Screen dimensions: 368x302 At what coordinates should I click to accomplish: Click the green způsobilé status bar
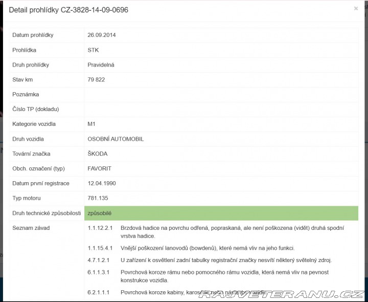pyautogui.click(x=221, y=213)
